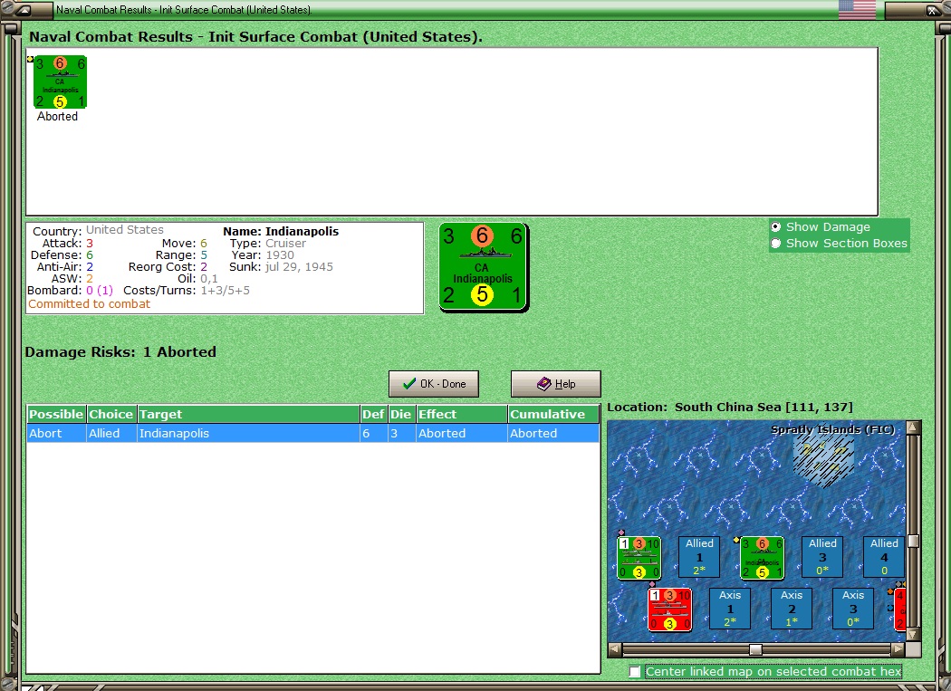Click the United States flag icon in title bar

(x=857, y=10)
